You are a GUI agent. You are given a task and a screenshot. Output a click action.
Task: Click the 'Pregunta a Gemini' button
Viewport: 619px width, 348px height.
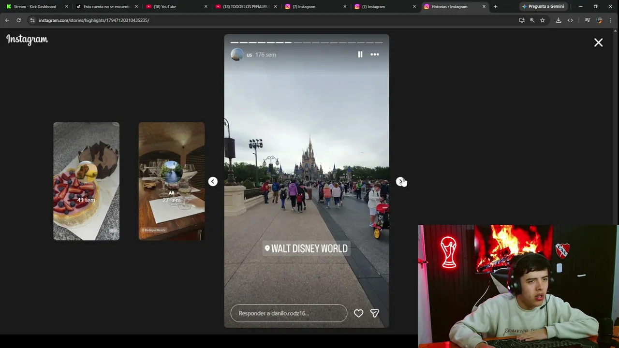pyautogui.click(x=543, y=7)
